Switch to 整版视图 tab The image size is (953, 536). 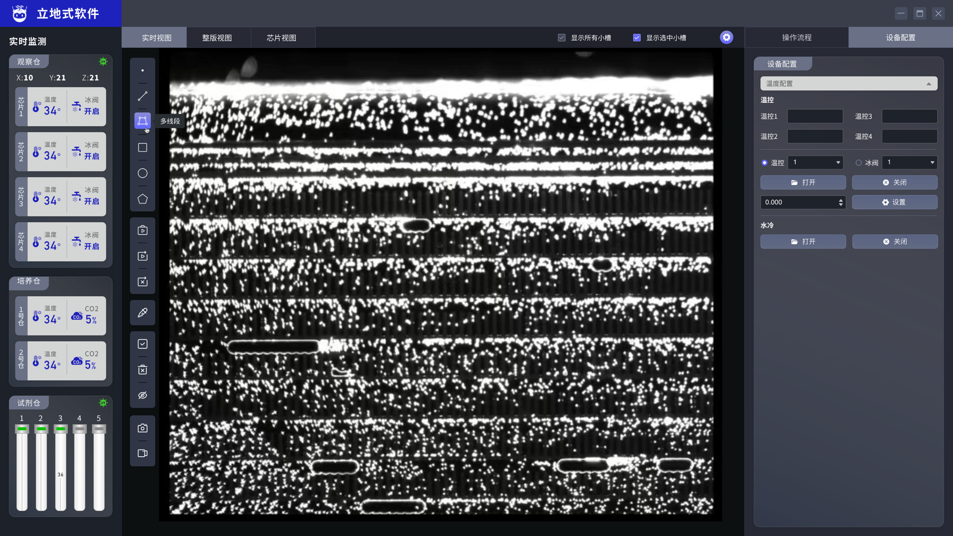(217, 38)
